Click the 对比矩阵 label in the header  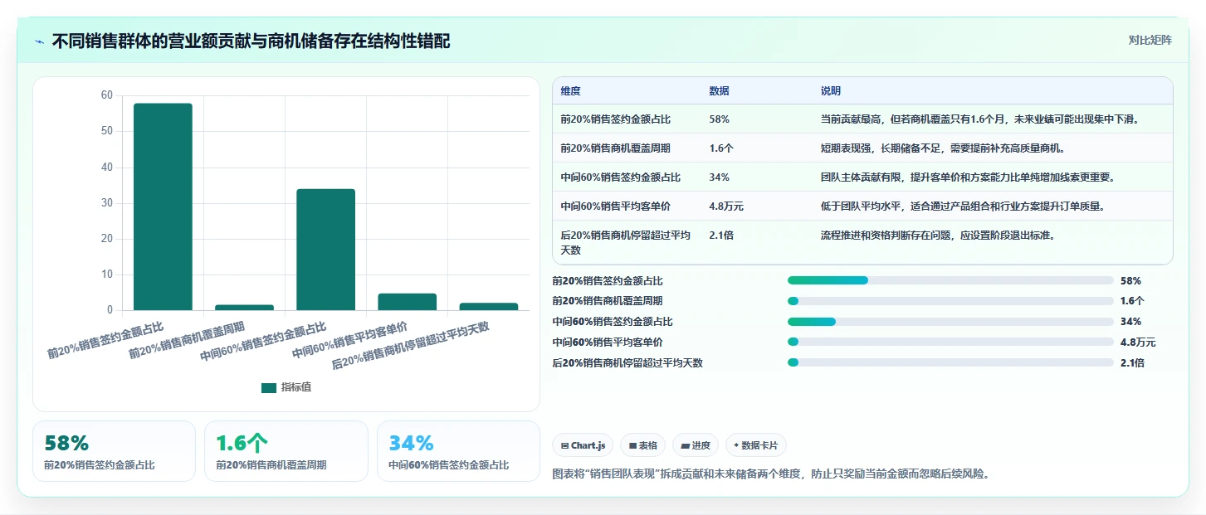1150,40
